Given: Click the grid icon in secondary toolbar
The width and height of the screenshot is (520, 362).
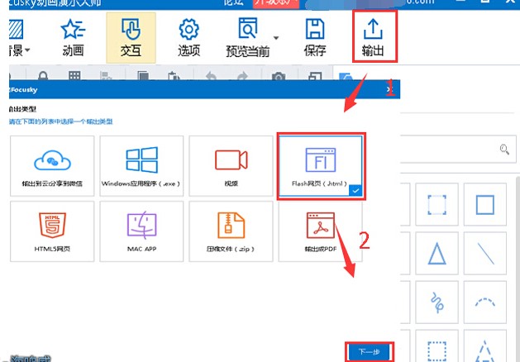Looking at the screenshot, I should point(74,76).
